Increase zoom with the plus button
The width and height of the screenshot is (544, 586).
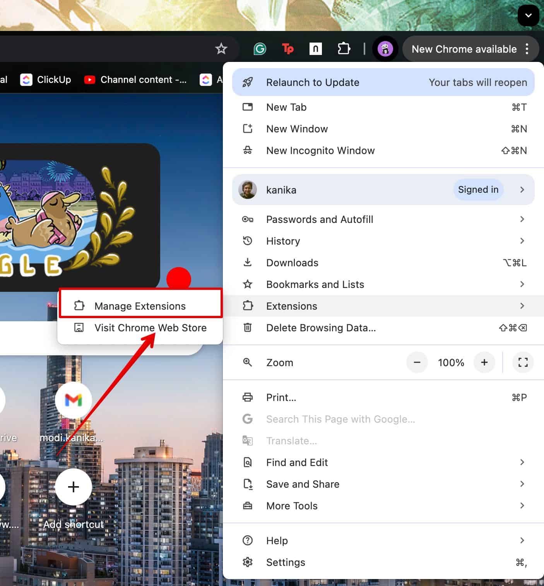(x=484, y=362)
